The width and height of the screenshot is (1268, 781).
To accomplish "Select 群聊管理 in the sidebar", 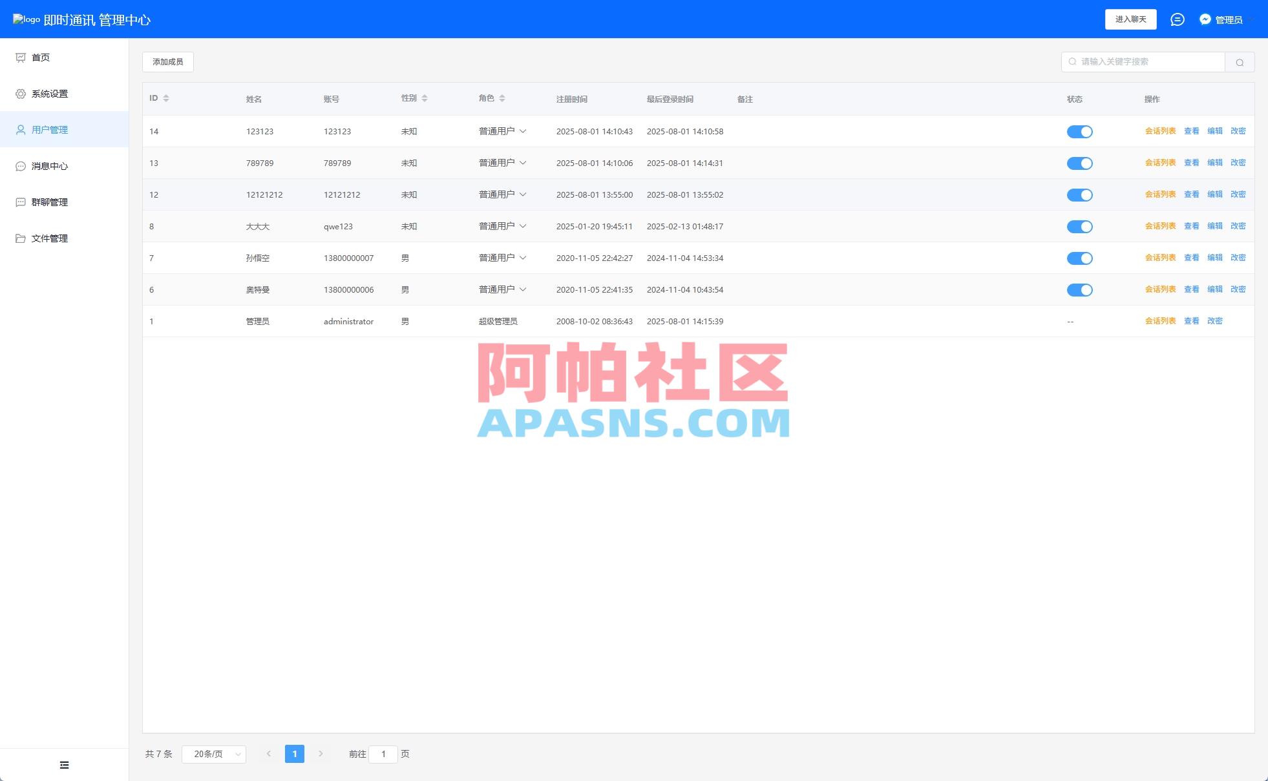I will [x=20, y=202].
